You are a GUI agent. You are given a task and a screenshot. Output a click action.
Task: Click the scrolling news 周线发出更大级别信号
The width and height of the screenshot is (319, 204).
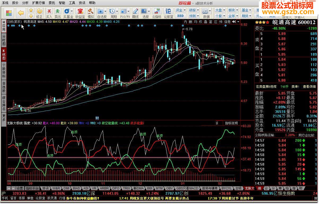[x=147, y=198]
